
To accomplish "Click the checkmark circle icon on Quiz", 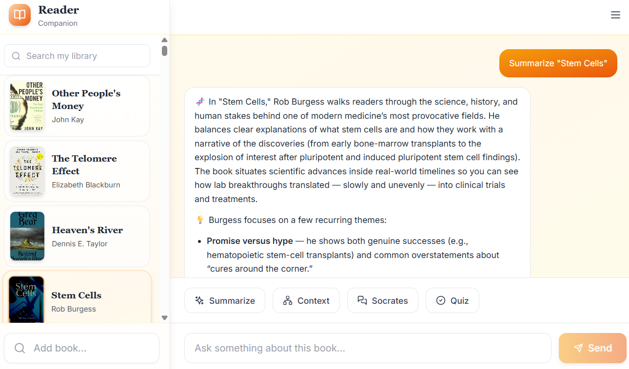I will pos(440,300).
